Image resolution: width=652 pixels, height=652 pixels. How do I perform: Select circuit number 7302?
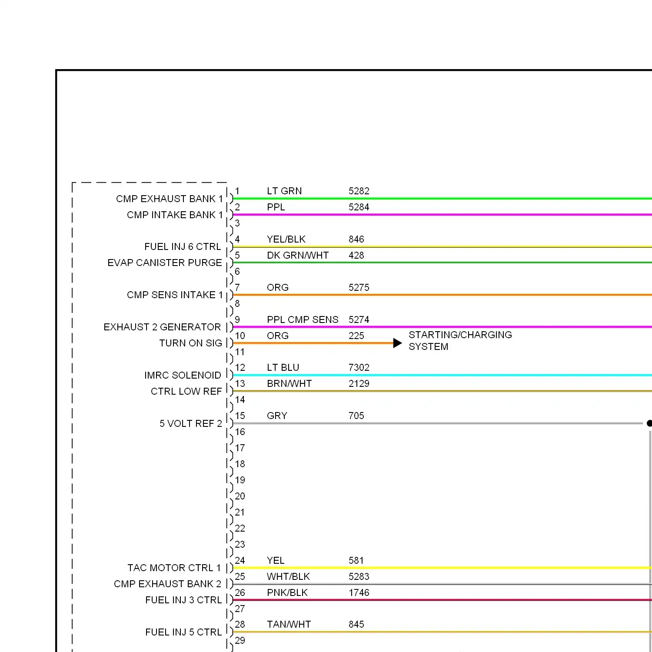359,367
